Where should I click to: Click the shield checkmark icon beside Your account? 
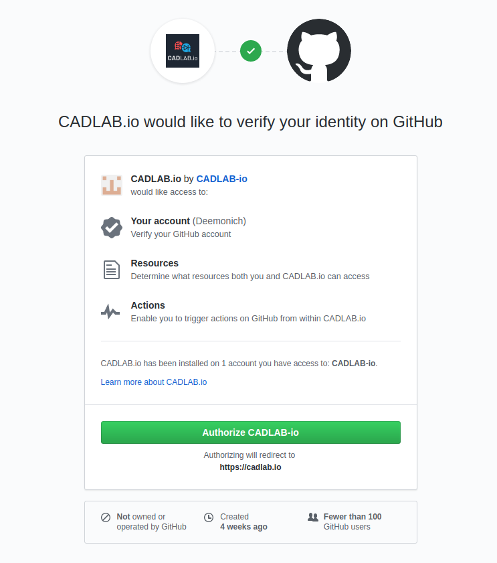(x=111, y=228)
